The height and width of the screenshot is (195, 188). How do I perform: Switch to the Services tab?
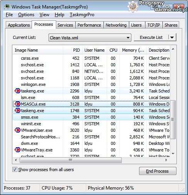pos(65,25)
